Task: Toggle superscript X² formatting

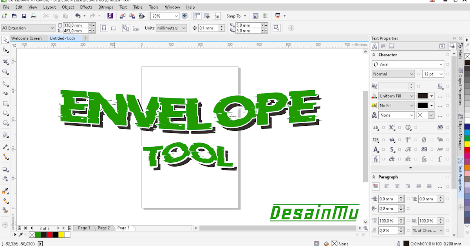Action: coord(392,127)
